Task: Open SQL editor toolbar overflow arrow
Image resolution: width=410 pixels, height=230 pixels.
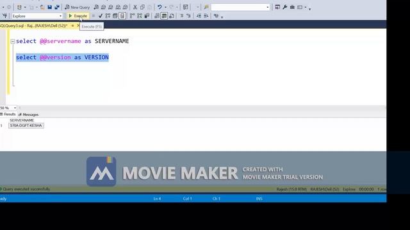Action: [x=222, y=17]
